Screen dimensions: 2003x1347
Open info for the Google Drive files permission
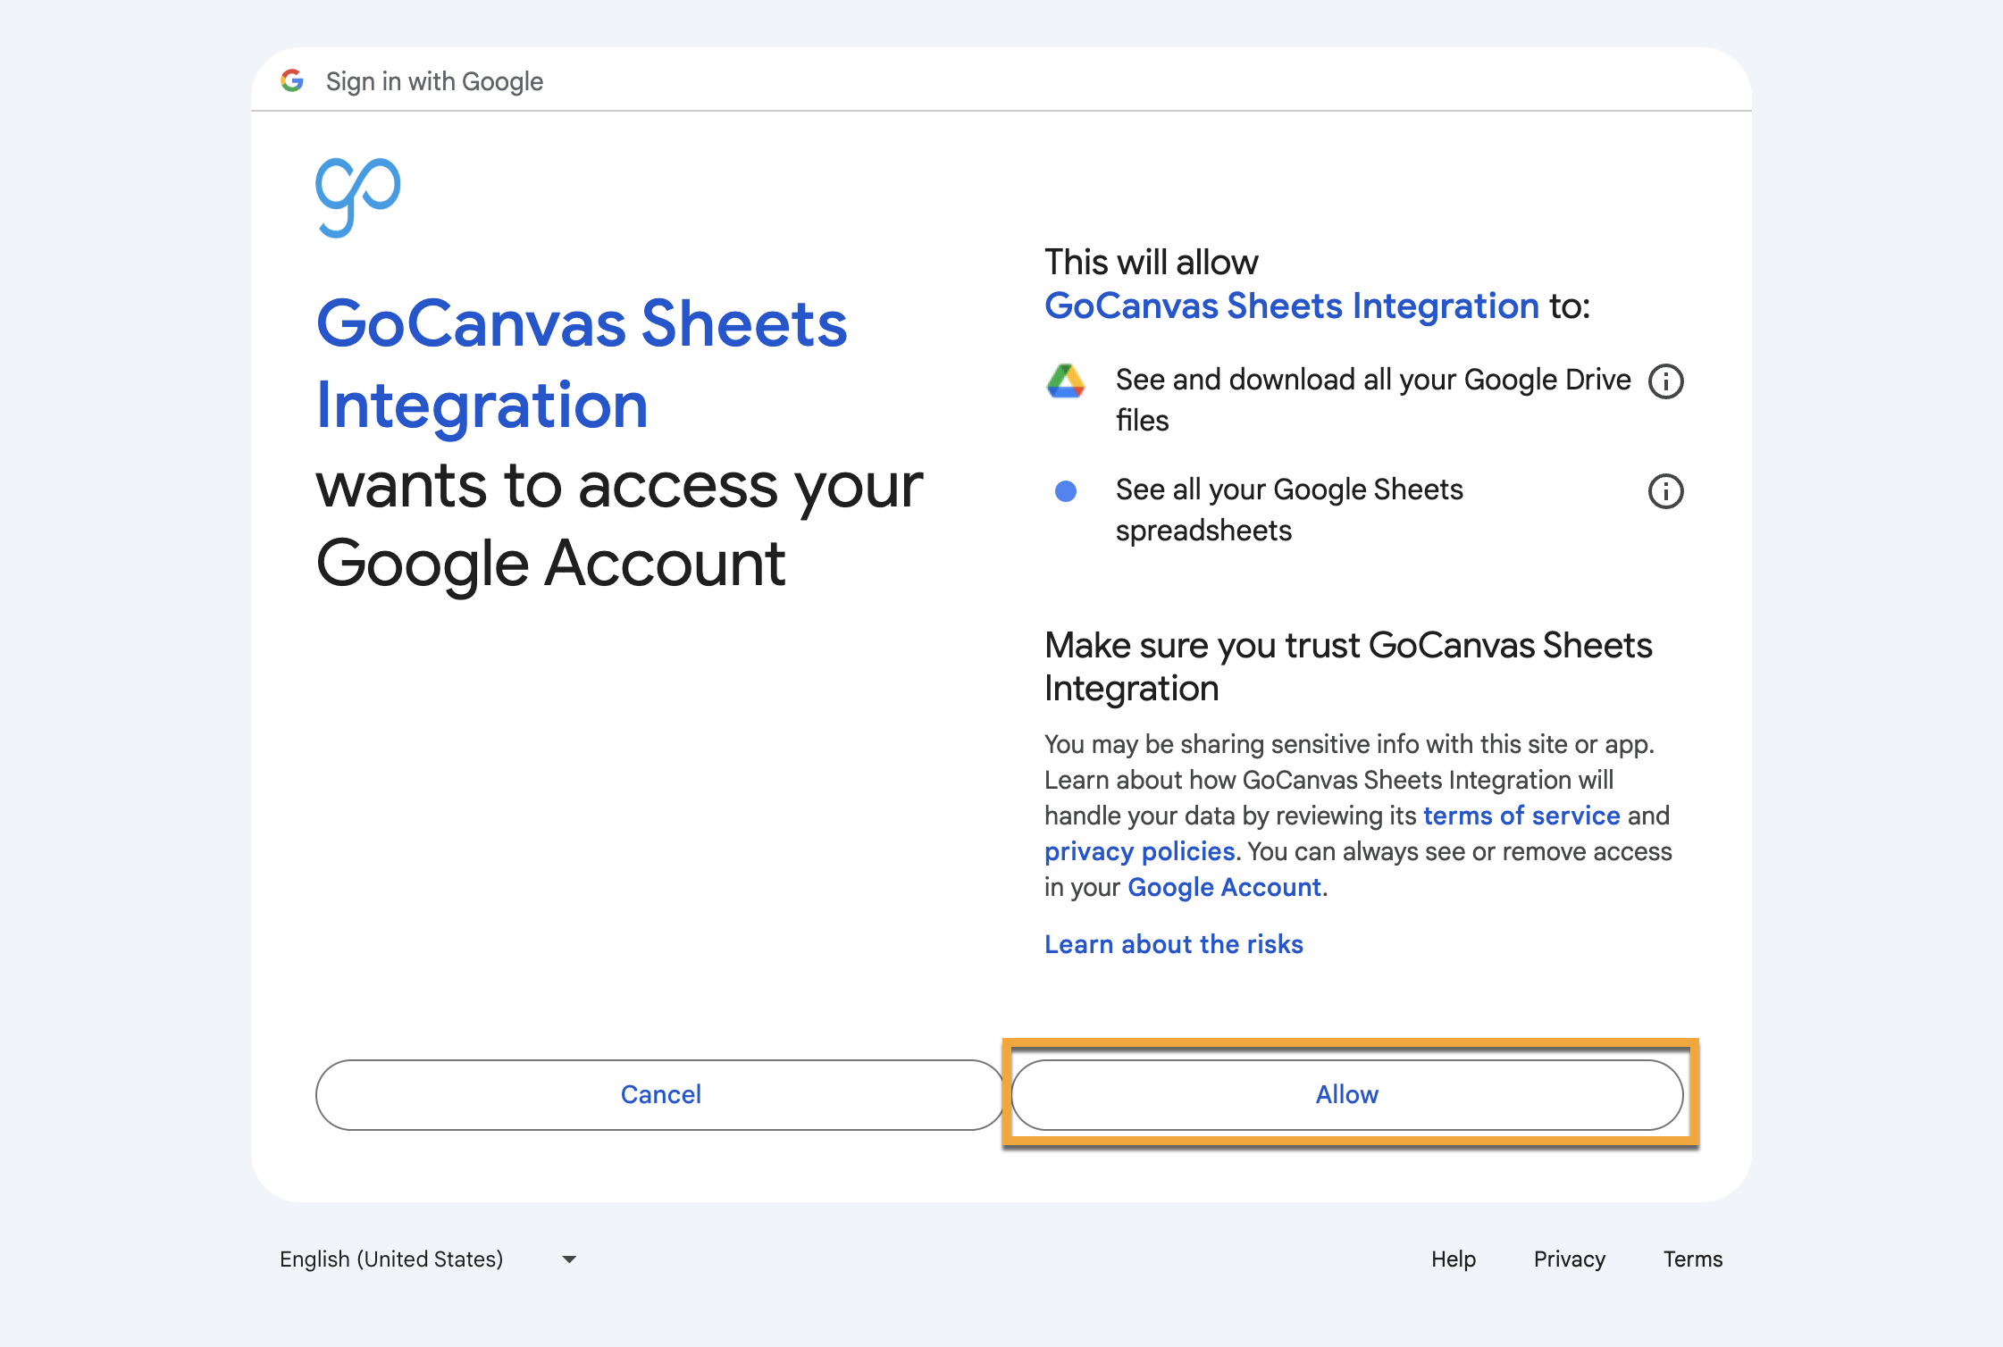pyautogui.click(x=1665, y=381)
